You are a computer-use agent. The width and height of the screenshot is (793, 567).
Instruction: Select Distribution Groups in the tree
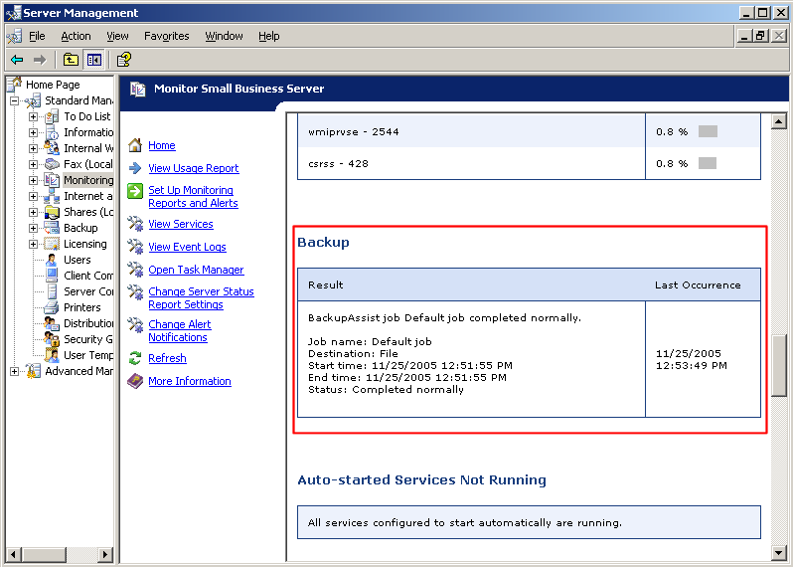click(x=88, y=323)
